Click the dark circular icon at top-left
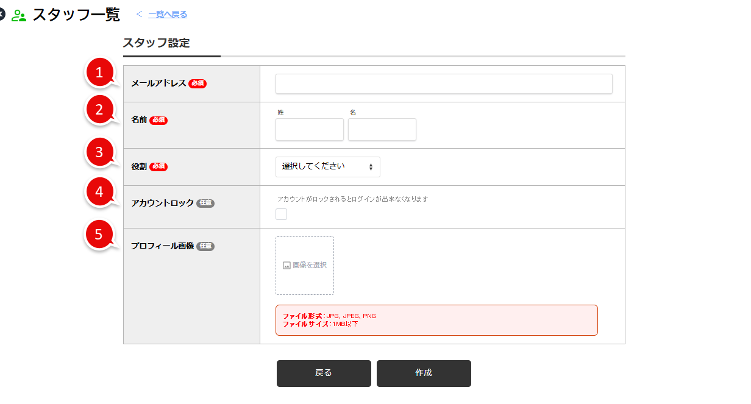This screenshot has width=751, height=404. click(1, 15)
